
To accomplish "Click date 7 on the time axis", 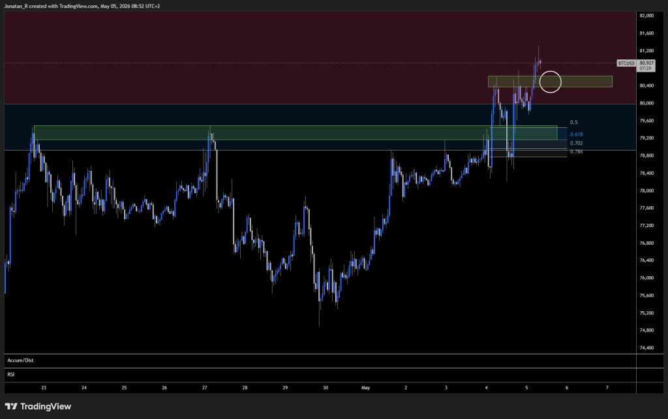I will [x=607, y=388].
